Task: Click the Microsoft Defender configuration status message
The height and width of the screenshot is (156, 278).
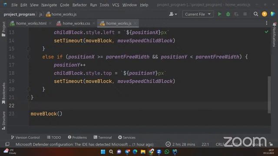Action: pos(85,144)
